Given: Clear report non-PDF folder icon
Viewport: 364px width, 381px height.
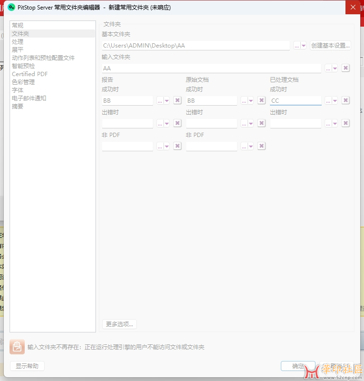Looking at the screenshot, I should 177,146.
